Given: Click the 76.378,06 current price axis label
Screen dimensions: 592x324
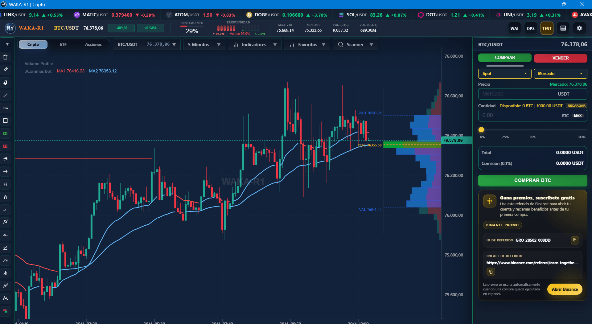Looking at the screenshot, I should tap(457, 140).
